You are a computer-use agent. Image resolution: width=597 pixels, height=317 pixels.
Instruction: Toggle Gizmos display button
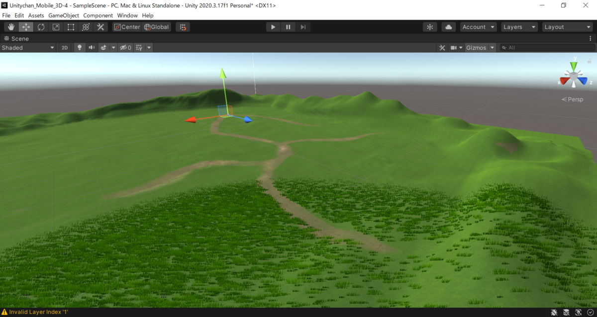tap(476, 48)
